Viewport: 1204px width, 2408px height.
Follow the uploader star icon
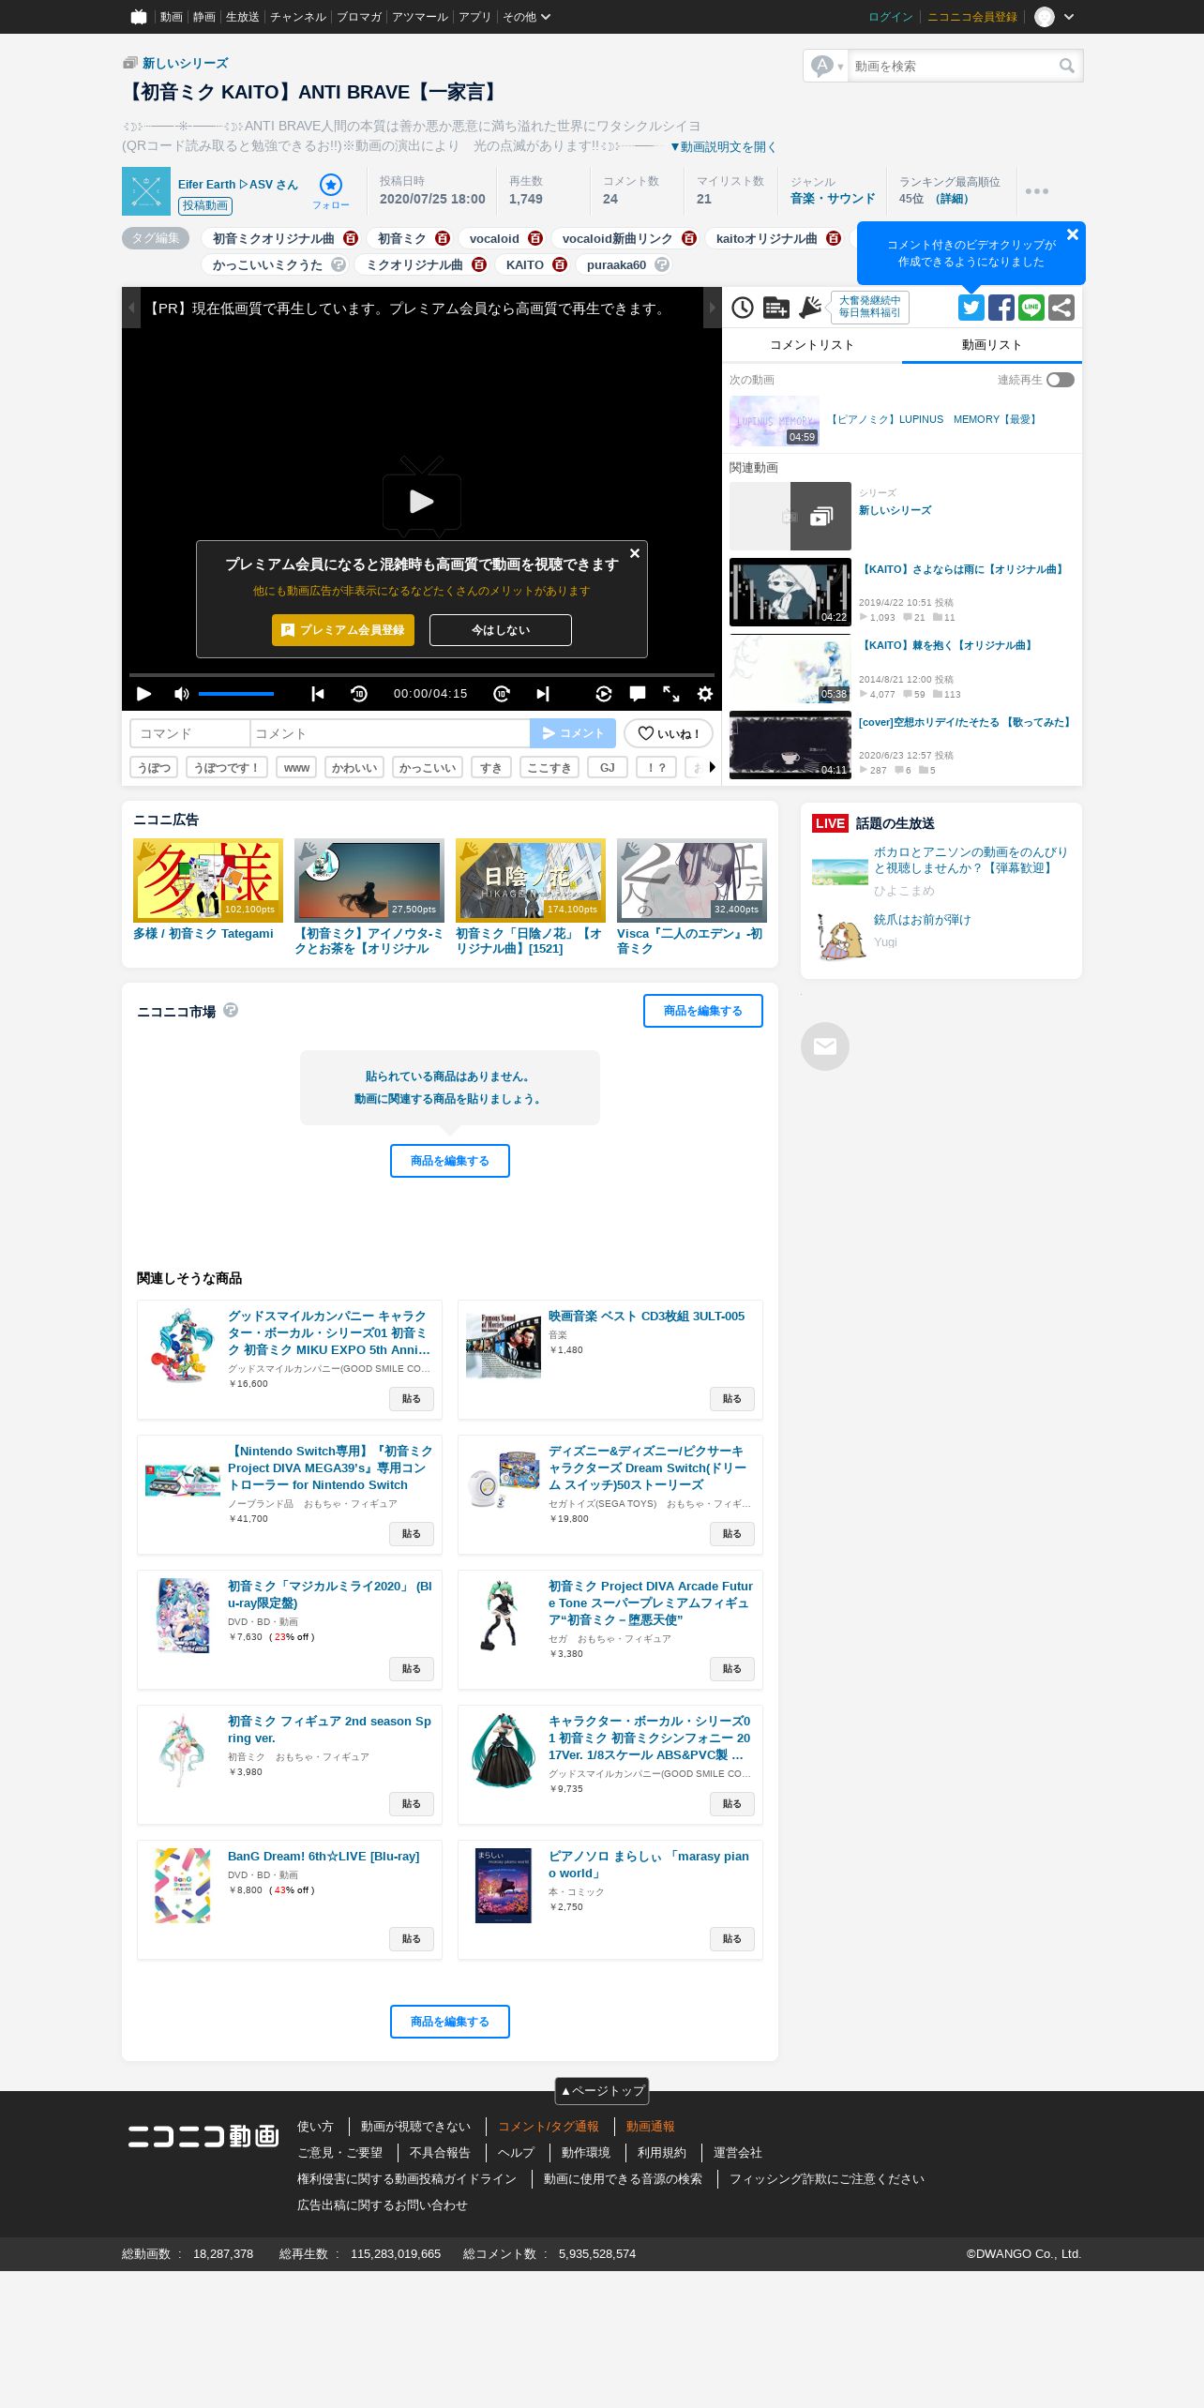click(331, 185)
